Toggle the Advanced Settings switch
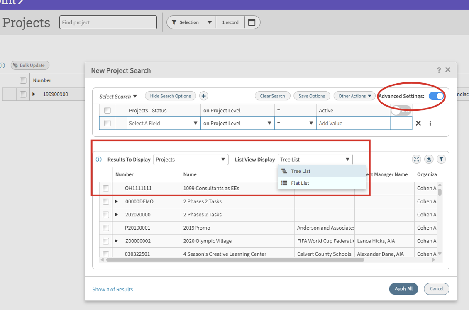469x310 pixels. (436, 96)
